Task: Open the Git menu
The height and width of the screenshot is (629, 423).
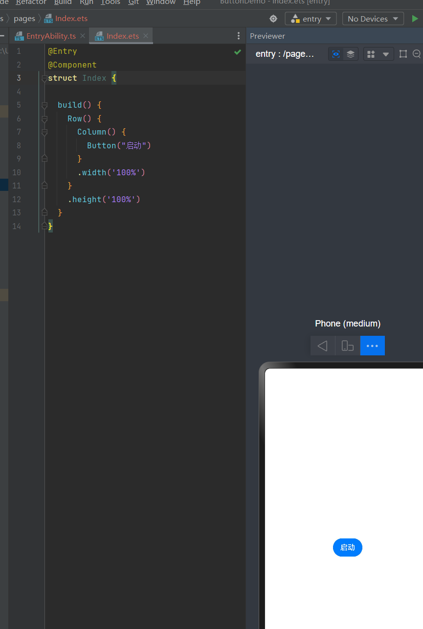Action: pyautogui.click(x=134, y=2)
